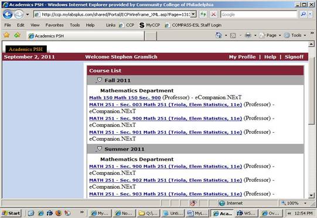Open Math 150 Sec. 900 course link

pos(125,98)
